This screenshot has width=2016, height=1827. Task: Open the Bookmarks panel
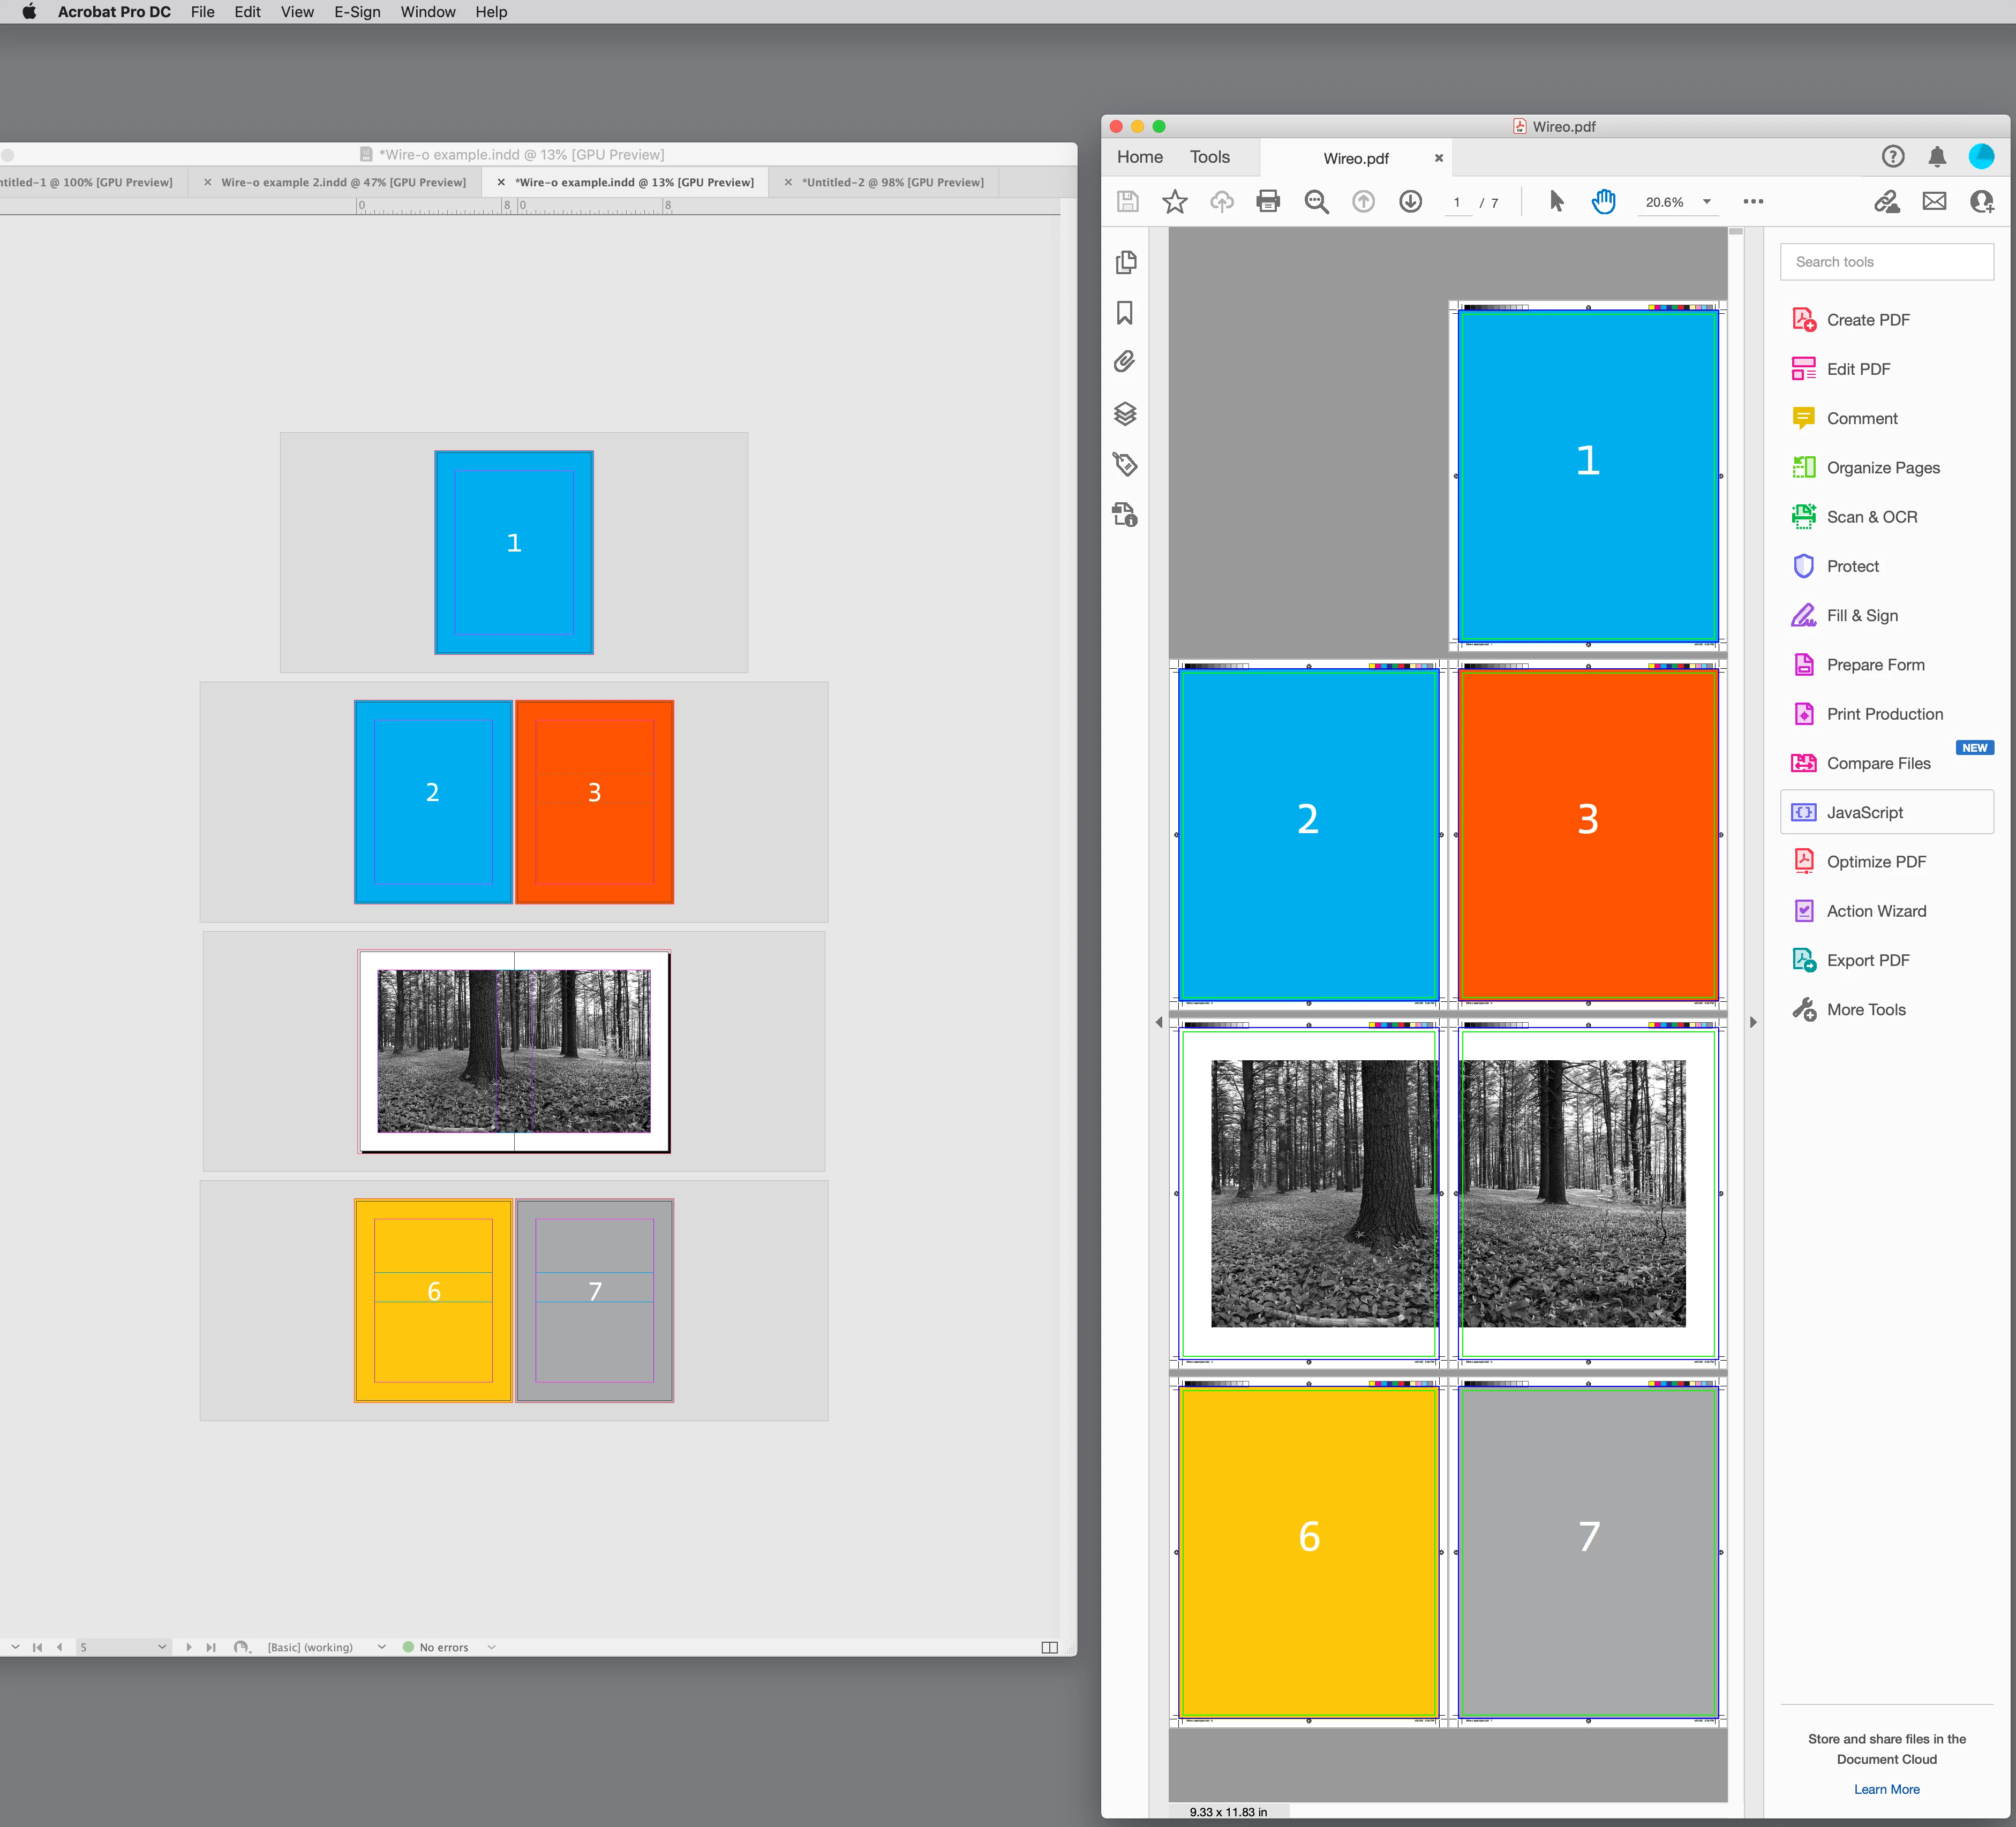click(1125, 313)
